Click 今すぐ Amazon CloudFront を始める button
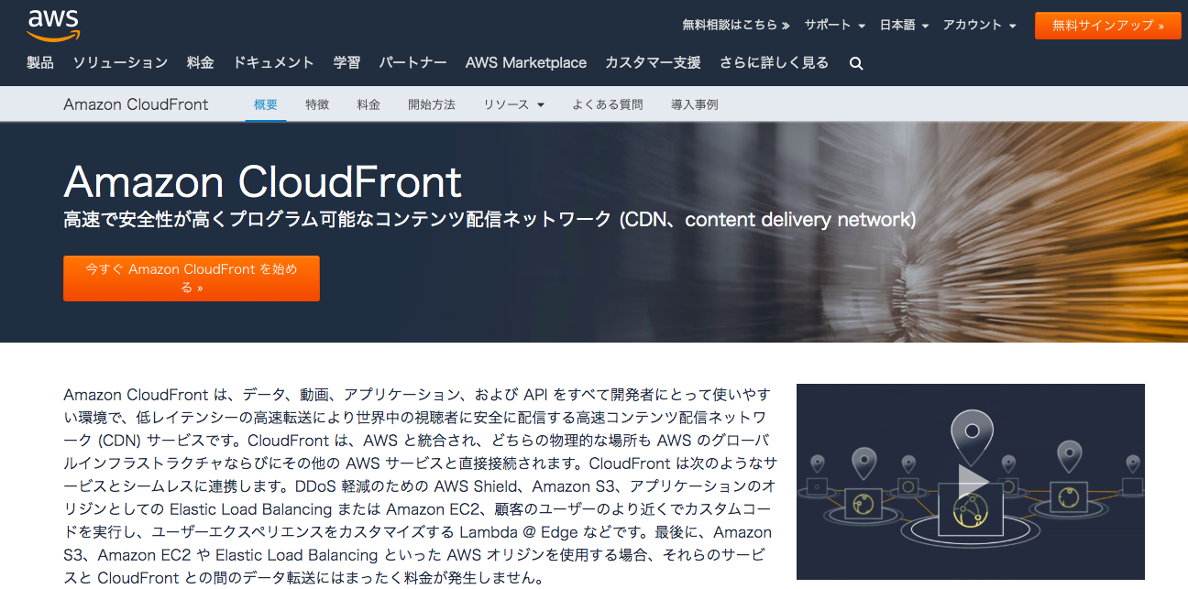This screenshot has height=589, width=1188. coord(192,278)
